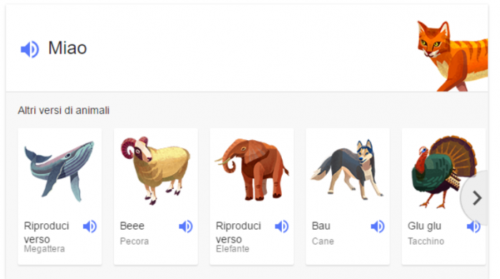
Task: Play the Elefante sound speaker icon
Action: [x=282, y=226]
